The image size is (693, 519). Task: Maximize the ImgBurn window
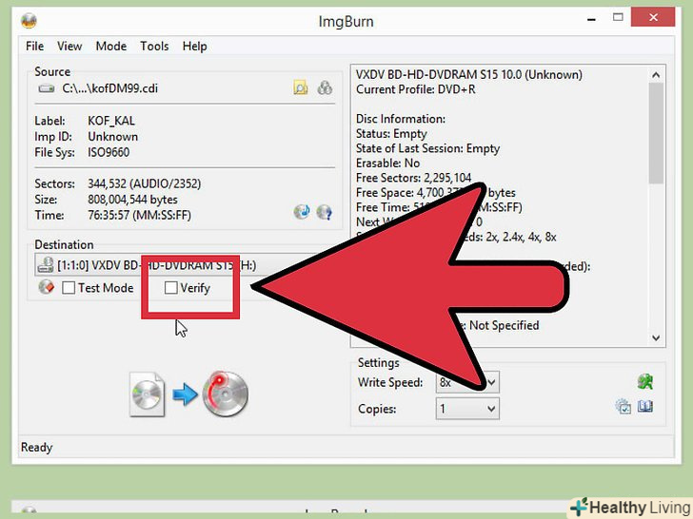(x=618, y=17)
